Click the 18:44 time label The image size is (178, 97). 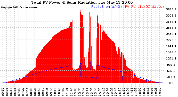click(148, 92)
